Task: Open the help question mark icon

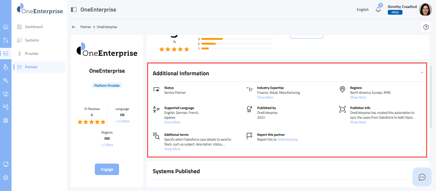Action: (x=426, y=27)
